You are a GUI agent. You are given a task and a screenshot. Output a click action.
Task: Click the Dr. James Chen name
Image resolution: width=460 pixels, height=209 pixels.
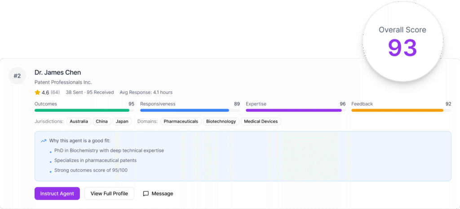coord(57,73)
